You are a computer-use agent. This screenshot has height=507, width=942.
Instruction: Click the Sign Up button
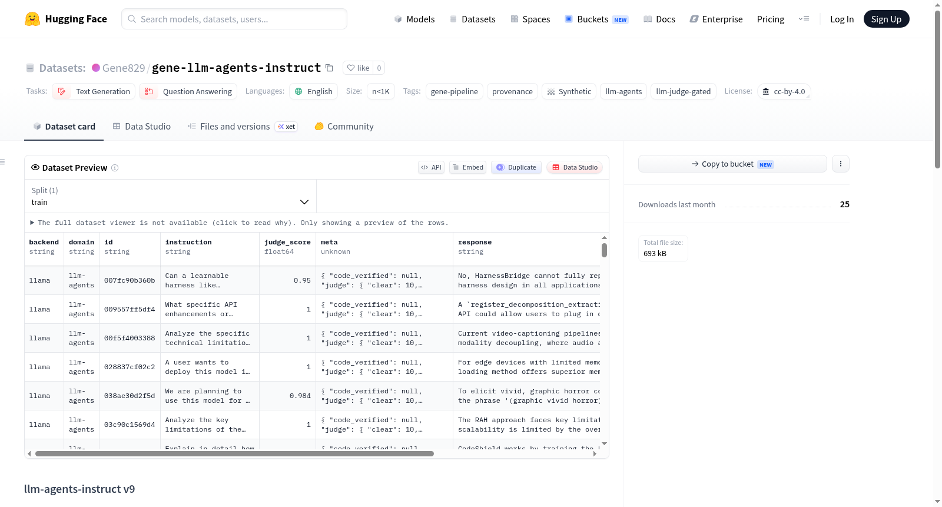tap(886, 19)
